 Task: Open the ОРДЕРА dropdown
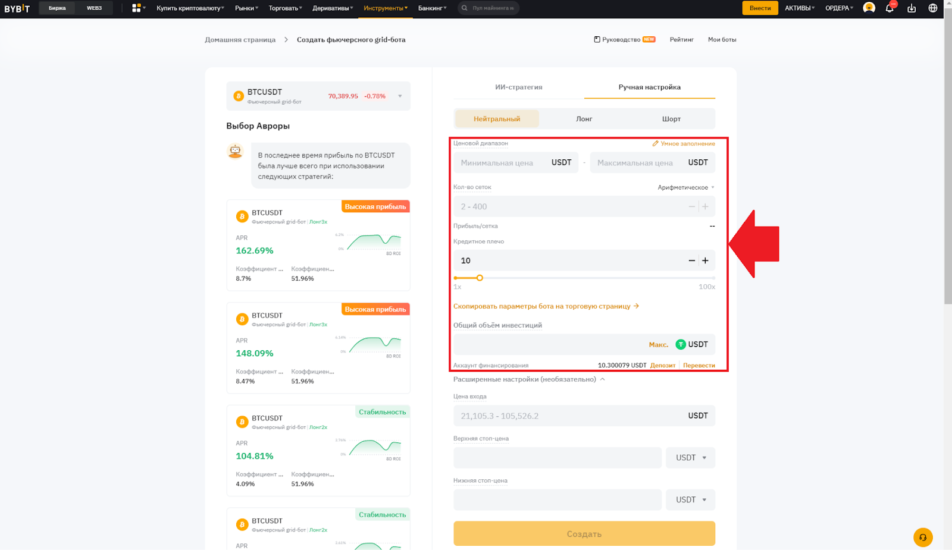[838, 8]
